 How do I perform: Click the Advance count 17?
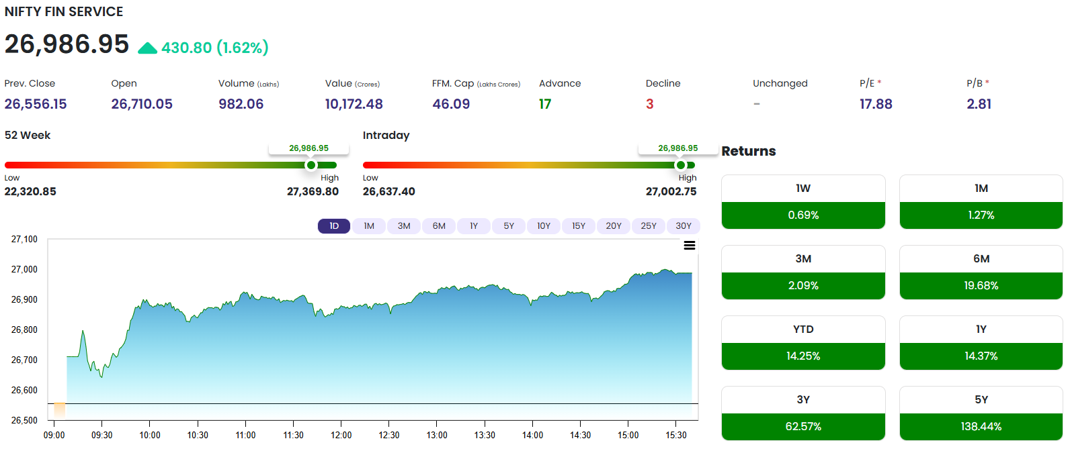pos(545,104)
